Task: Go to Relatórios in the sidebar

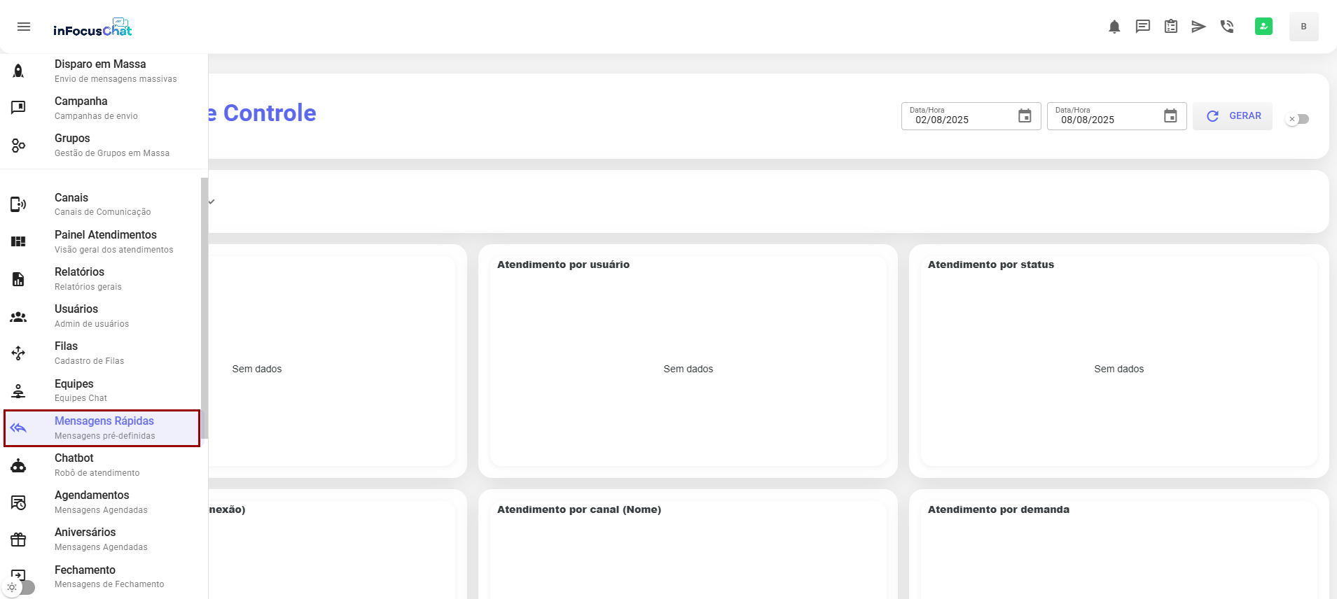Action: (x=79, y=279)
